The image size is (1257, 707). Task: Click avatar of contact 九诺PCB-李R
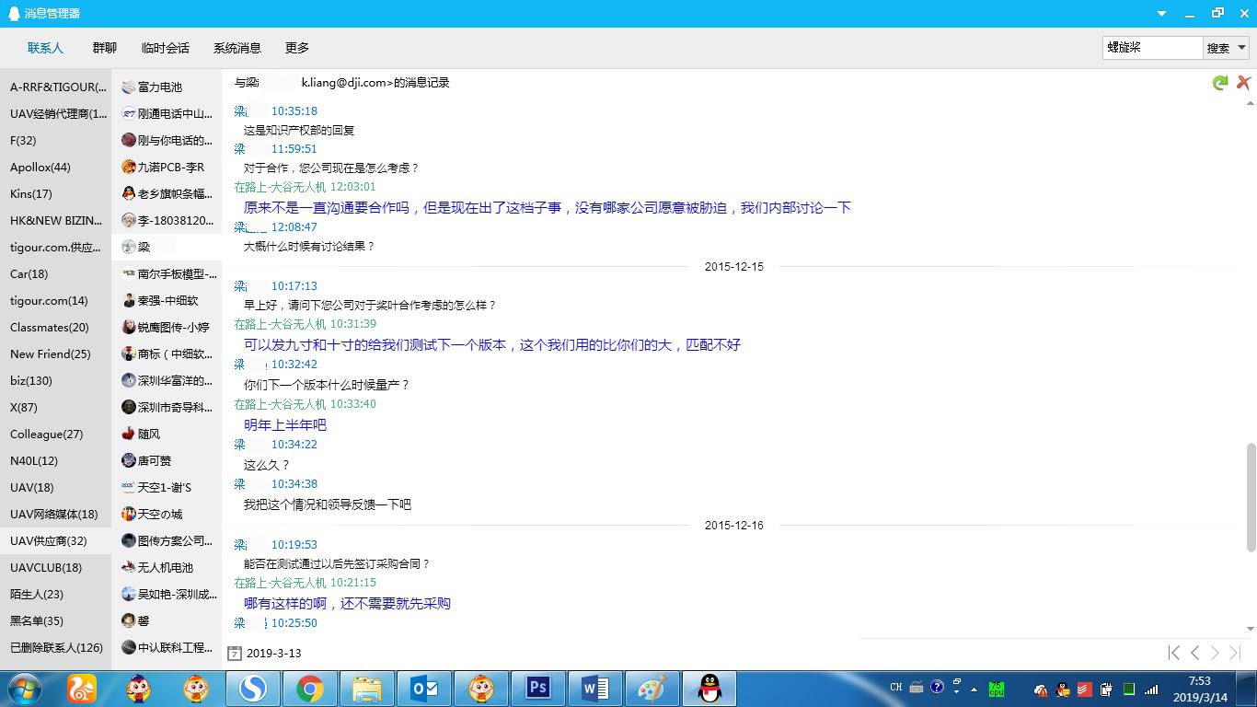click(129, 167)
